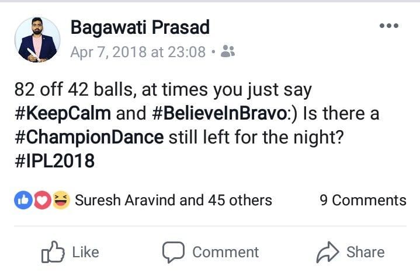420x273 pixels.
Task: Click the red love heart reaction icon
Action: click(41, 200)
